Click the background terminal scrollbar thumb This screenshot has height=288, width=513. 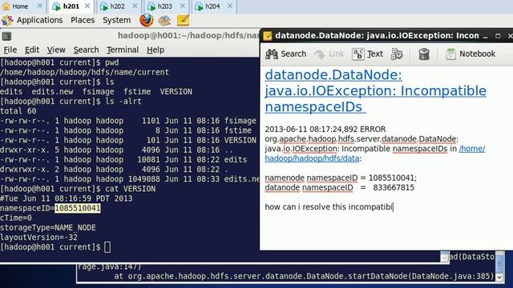[x=499, y=263]
